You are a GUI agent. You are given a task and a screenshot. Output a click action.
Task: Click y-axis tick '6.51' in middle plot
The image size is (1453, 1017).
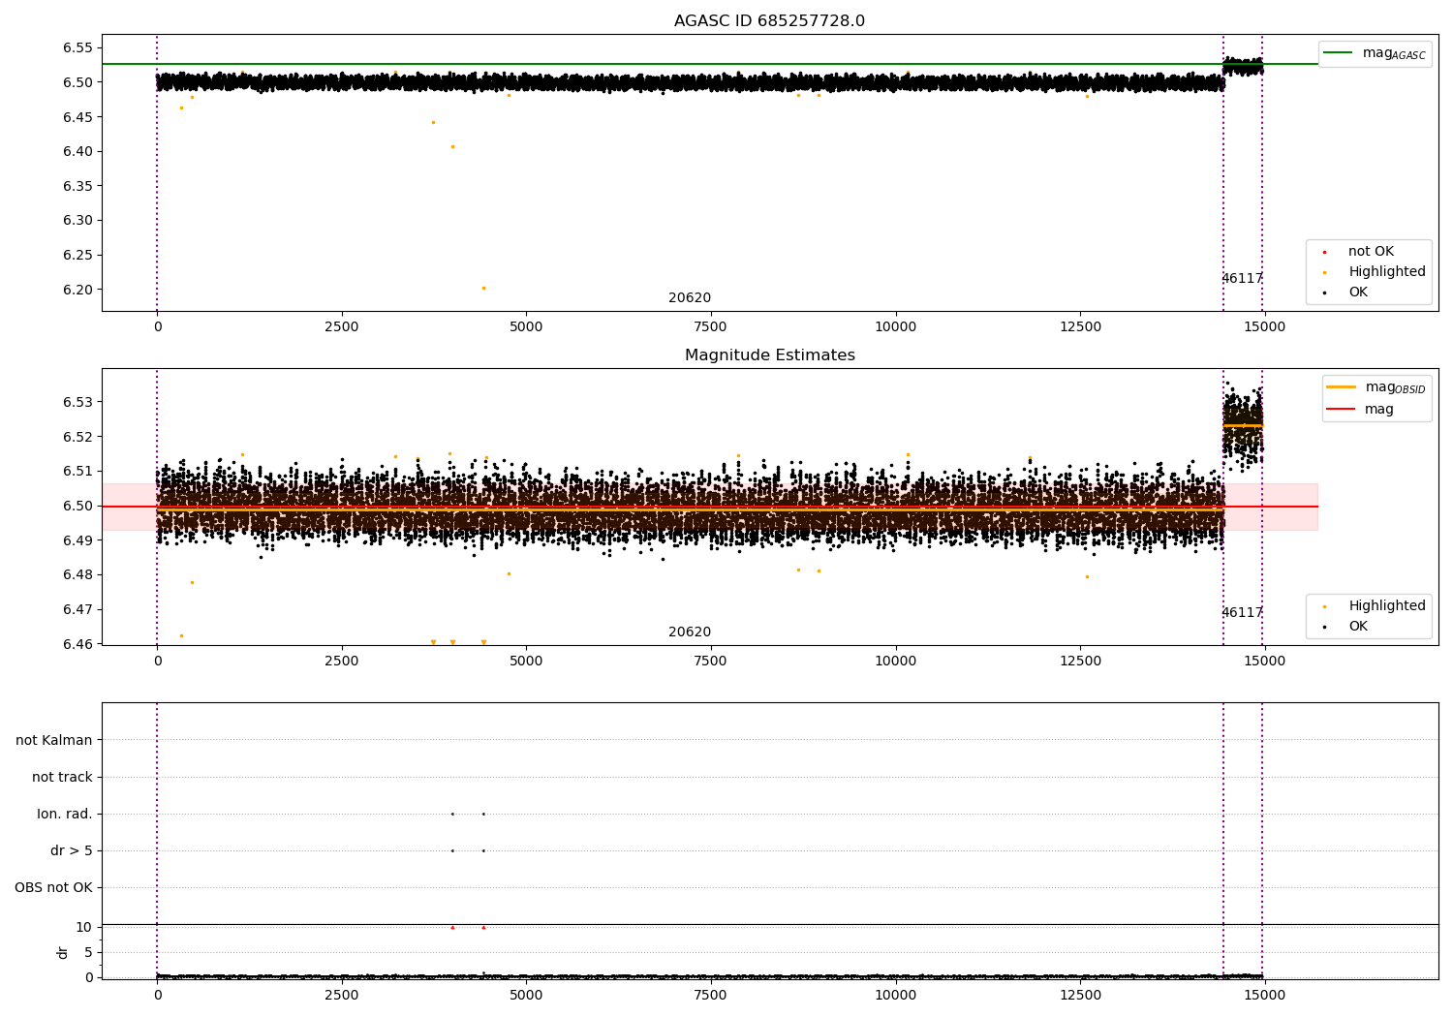77,471
